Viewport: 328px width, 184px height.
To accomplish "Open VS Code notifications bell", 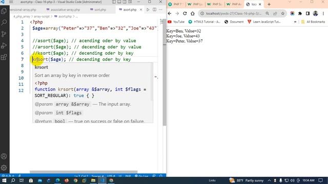I will pos(160,176).
